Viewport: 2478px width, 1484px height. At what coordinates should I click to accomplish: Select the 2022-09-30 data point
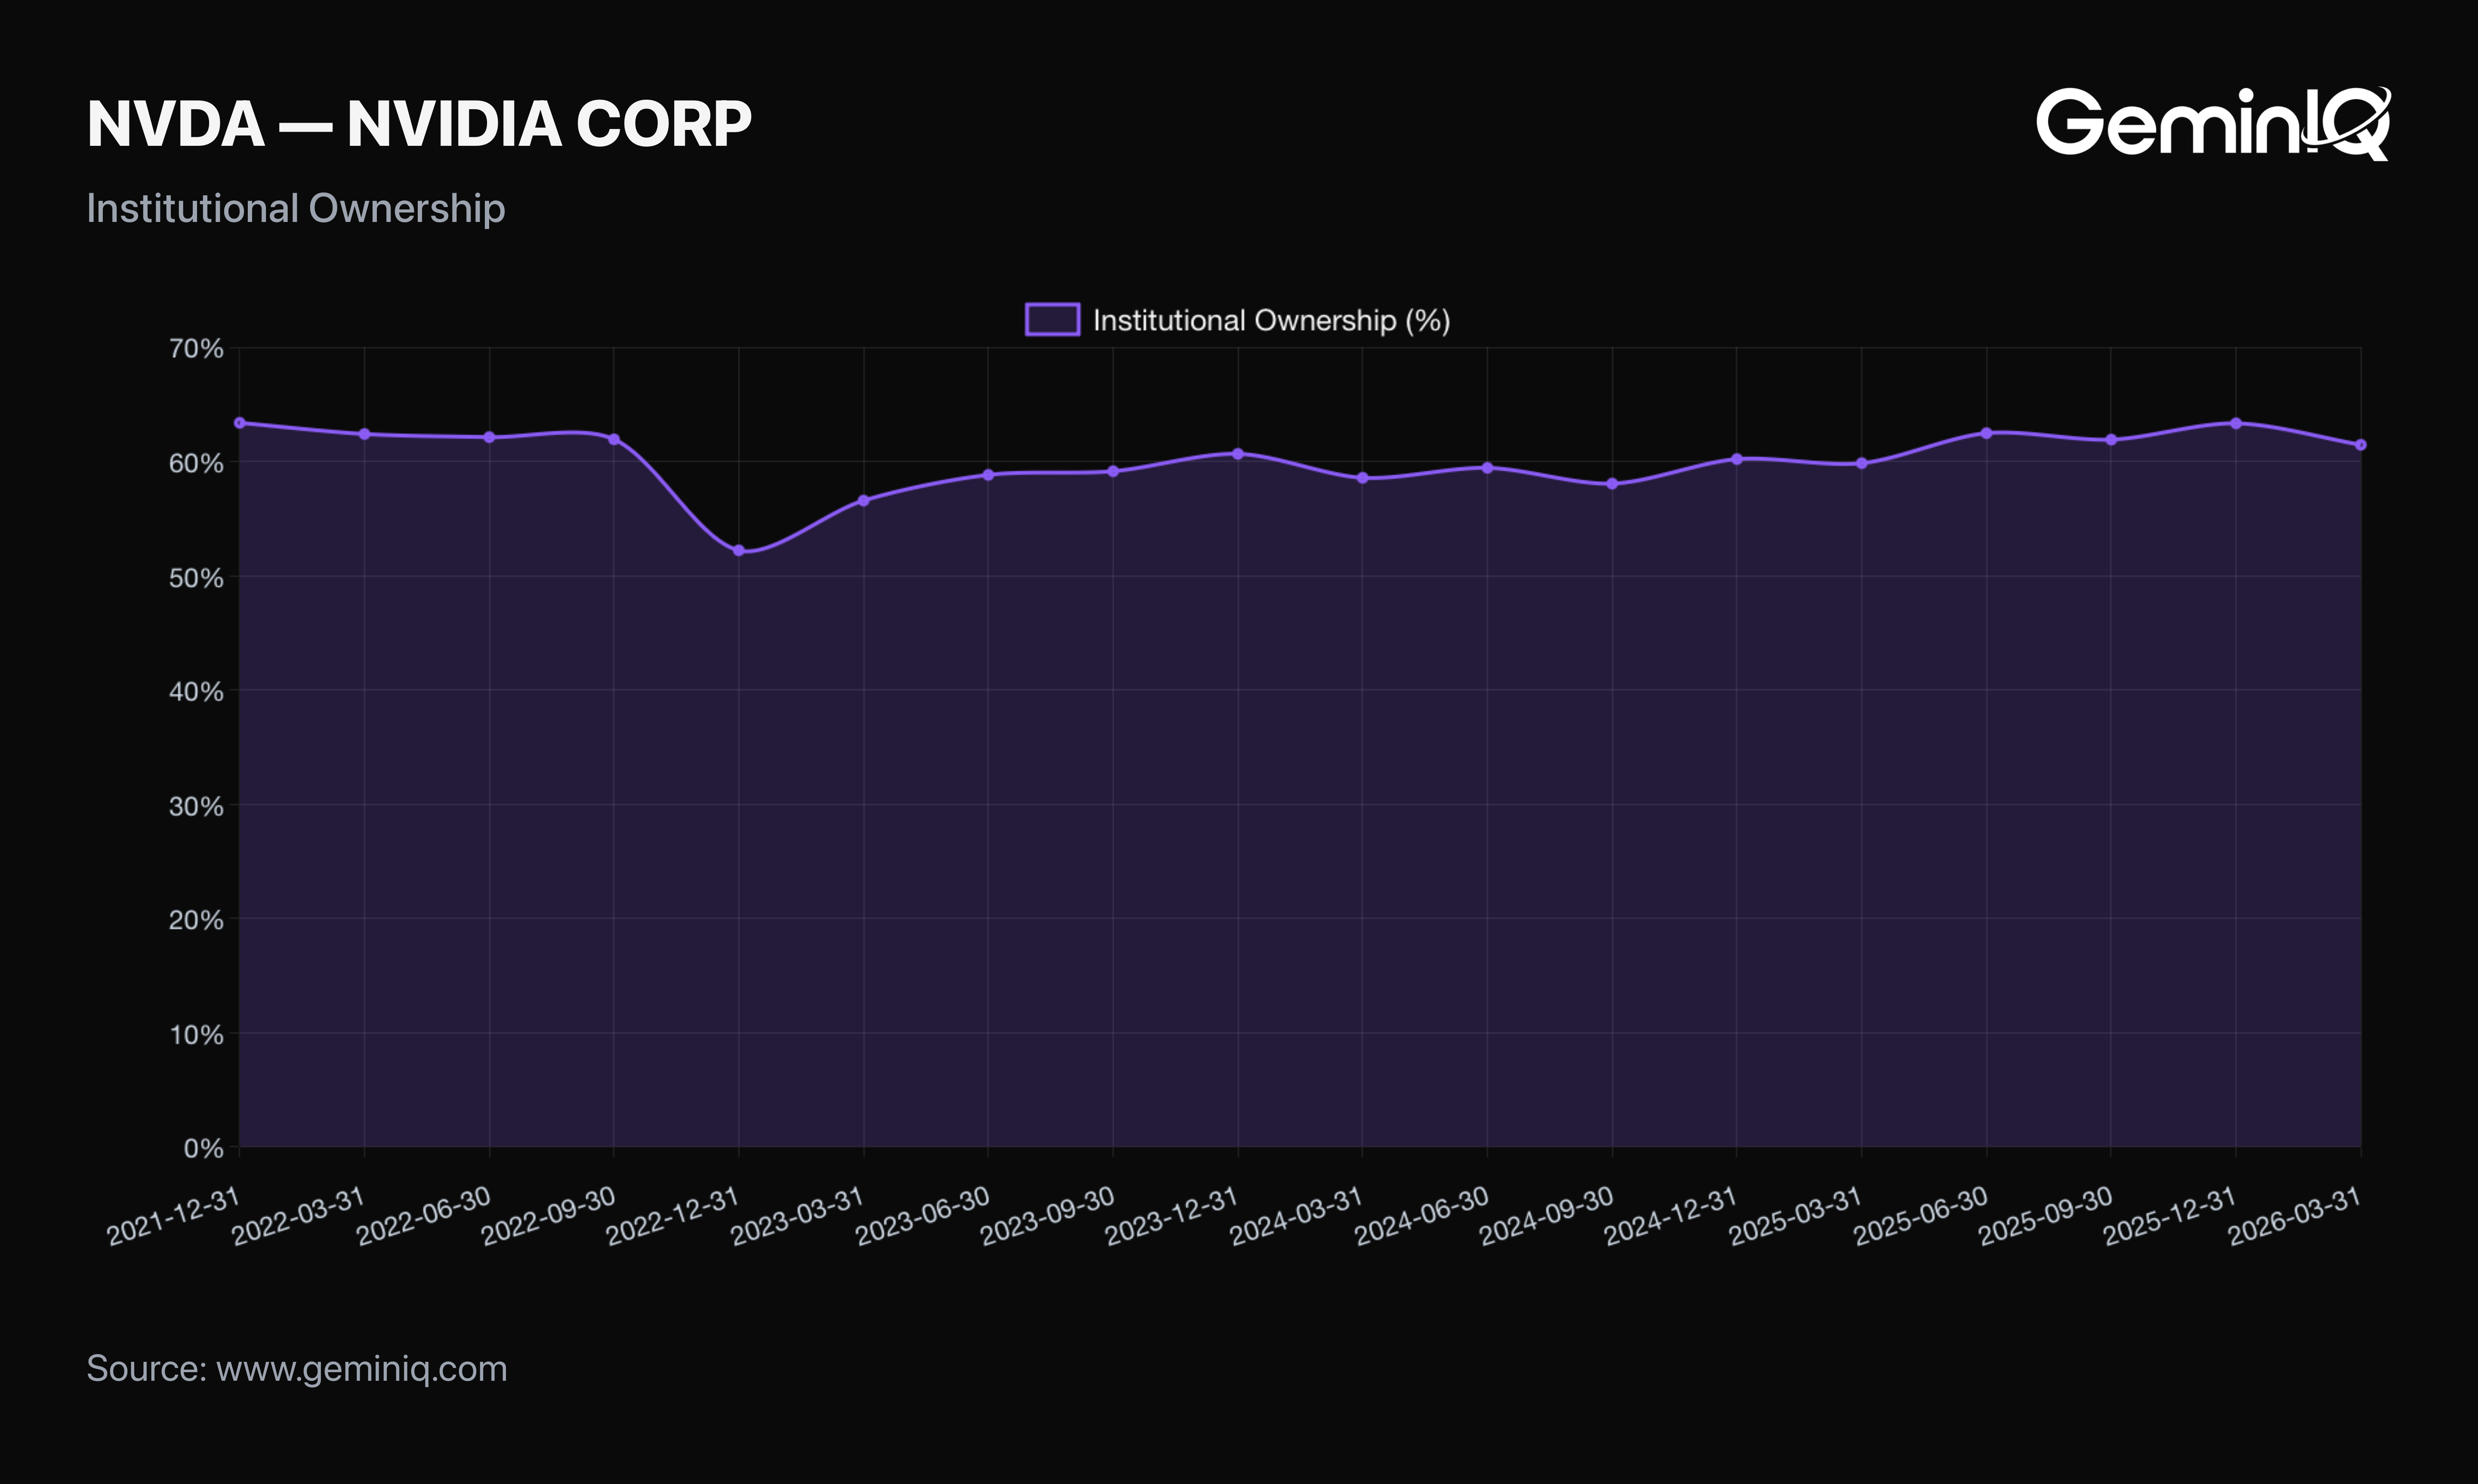[614, 439]
